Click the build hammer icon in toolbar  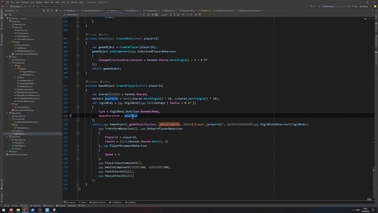[312, 7]
